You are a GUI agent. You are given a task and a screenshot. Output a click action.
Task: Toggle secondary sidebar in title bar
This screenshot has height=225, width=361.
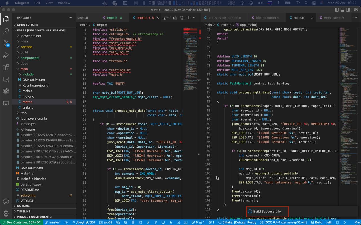pos(348,10)
